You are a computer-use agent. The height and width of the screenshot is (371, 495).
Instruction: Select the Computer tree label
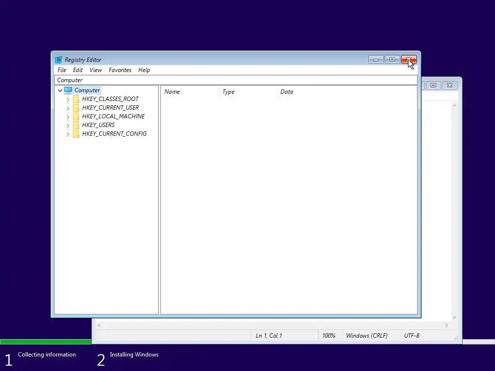click(87, 90)
